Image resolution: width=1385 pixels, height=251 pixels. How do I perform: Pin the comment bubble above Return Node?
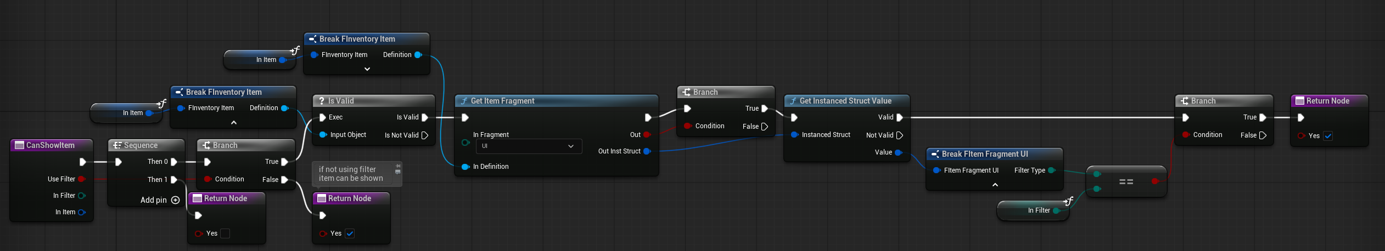pos(398,165)
